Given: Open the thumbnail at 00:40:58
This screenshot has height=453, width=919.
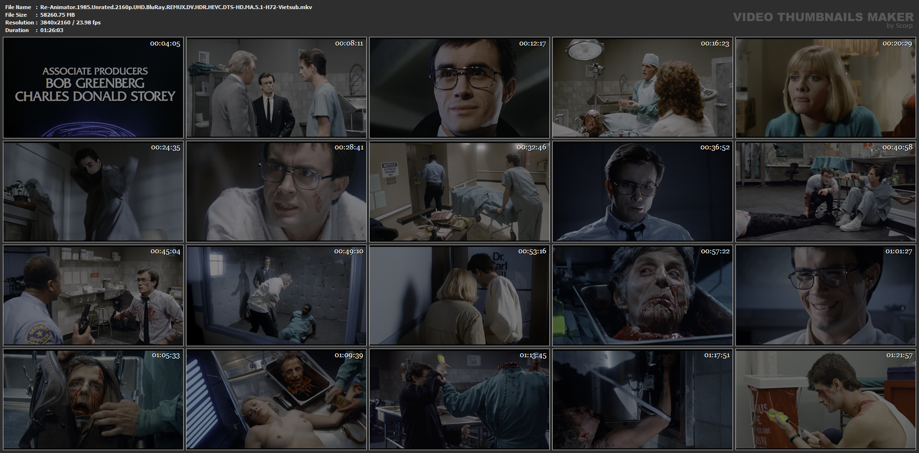Looking at the screenshot, I should tap(826, 192).
